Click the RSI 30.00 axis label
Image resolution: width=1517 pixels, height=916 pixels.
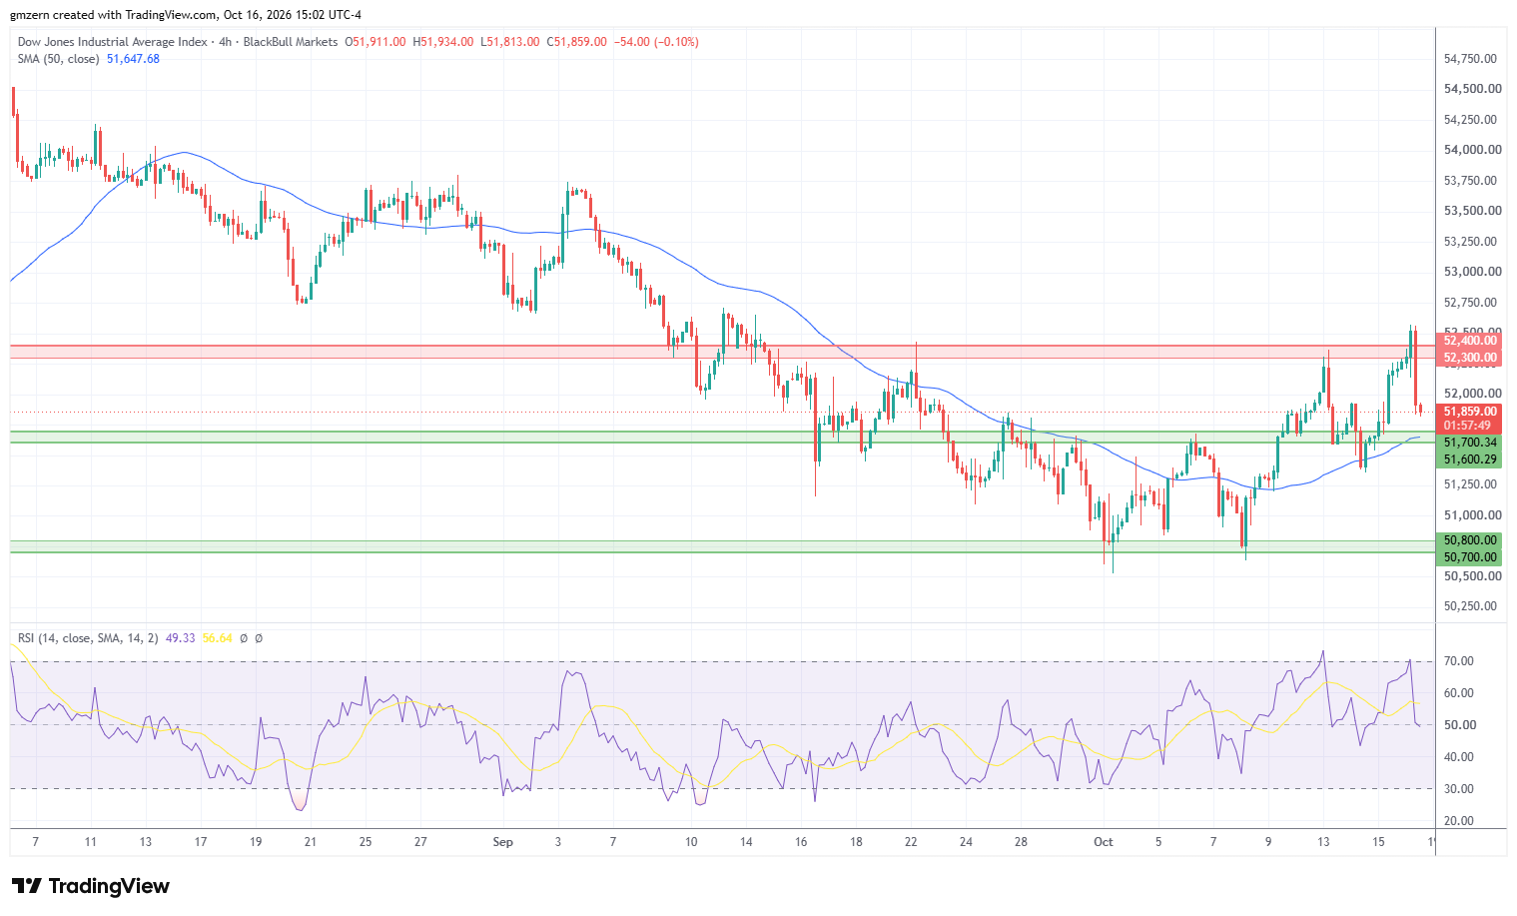tap(1459, 789)
